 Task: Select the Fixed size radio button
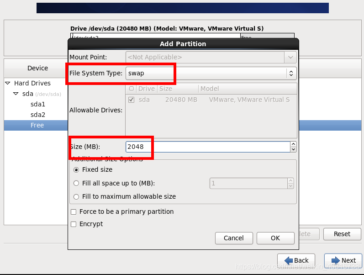pyautogui.click(x=76, y=170)
